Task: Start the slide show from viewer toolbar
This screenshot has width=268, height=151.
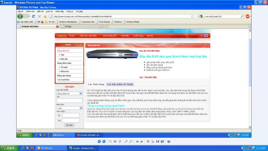Action: pos(120,141)
